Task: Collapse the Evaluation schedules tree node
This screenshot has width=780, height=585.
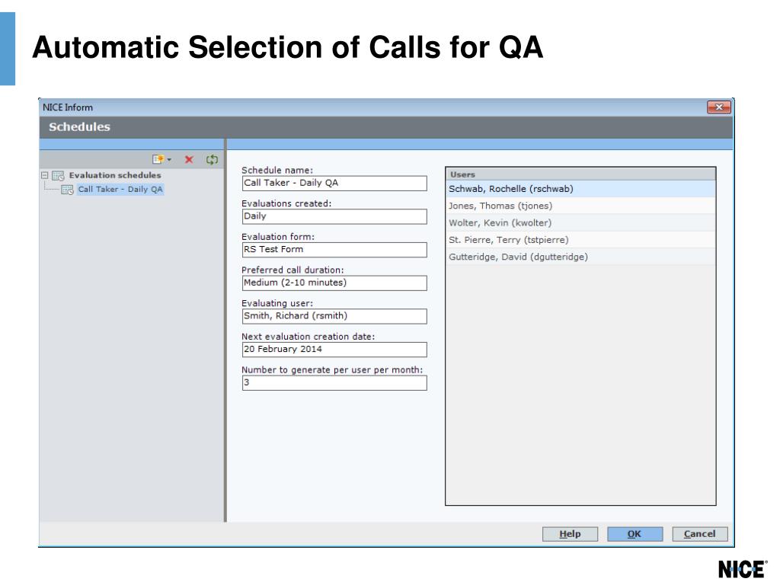Action: (x=45, y=175)
